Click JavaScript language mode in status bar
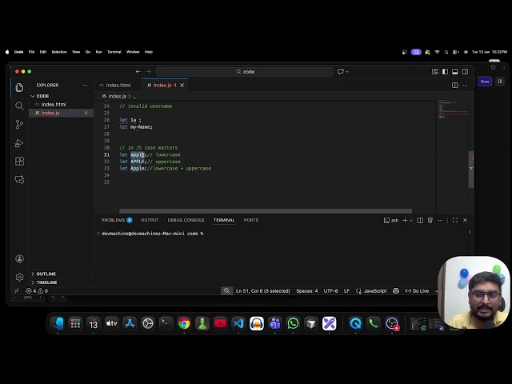The width and height of the screenshot is (512, 384). click(374, 291)
